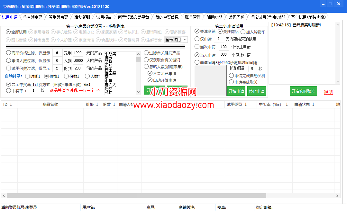Viewport: 347px width, 211px height.
Task: Sort table by 申请状态 column header
Action: click(x=313, y=104)
